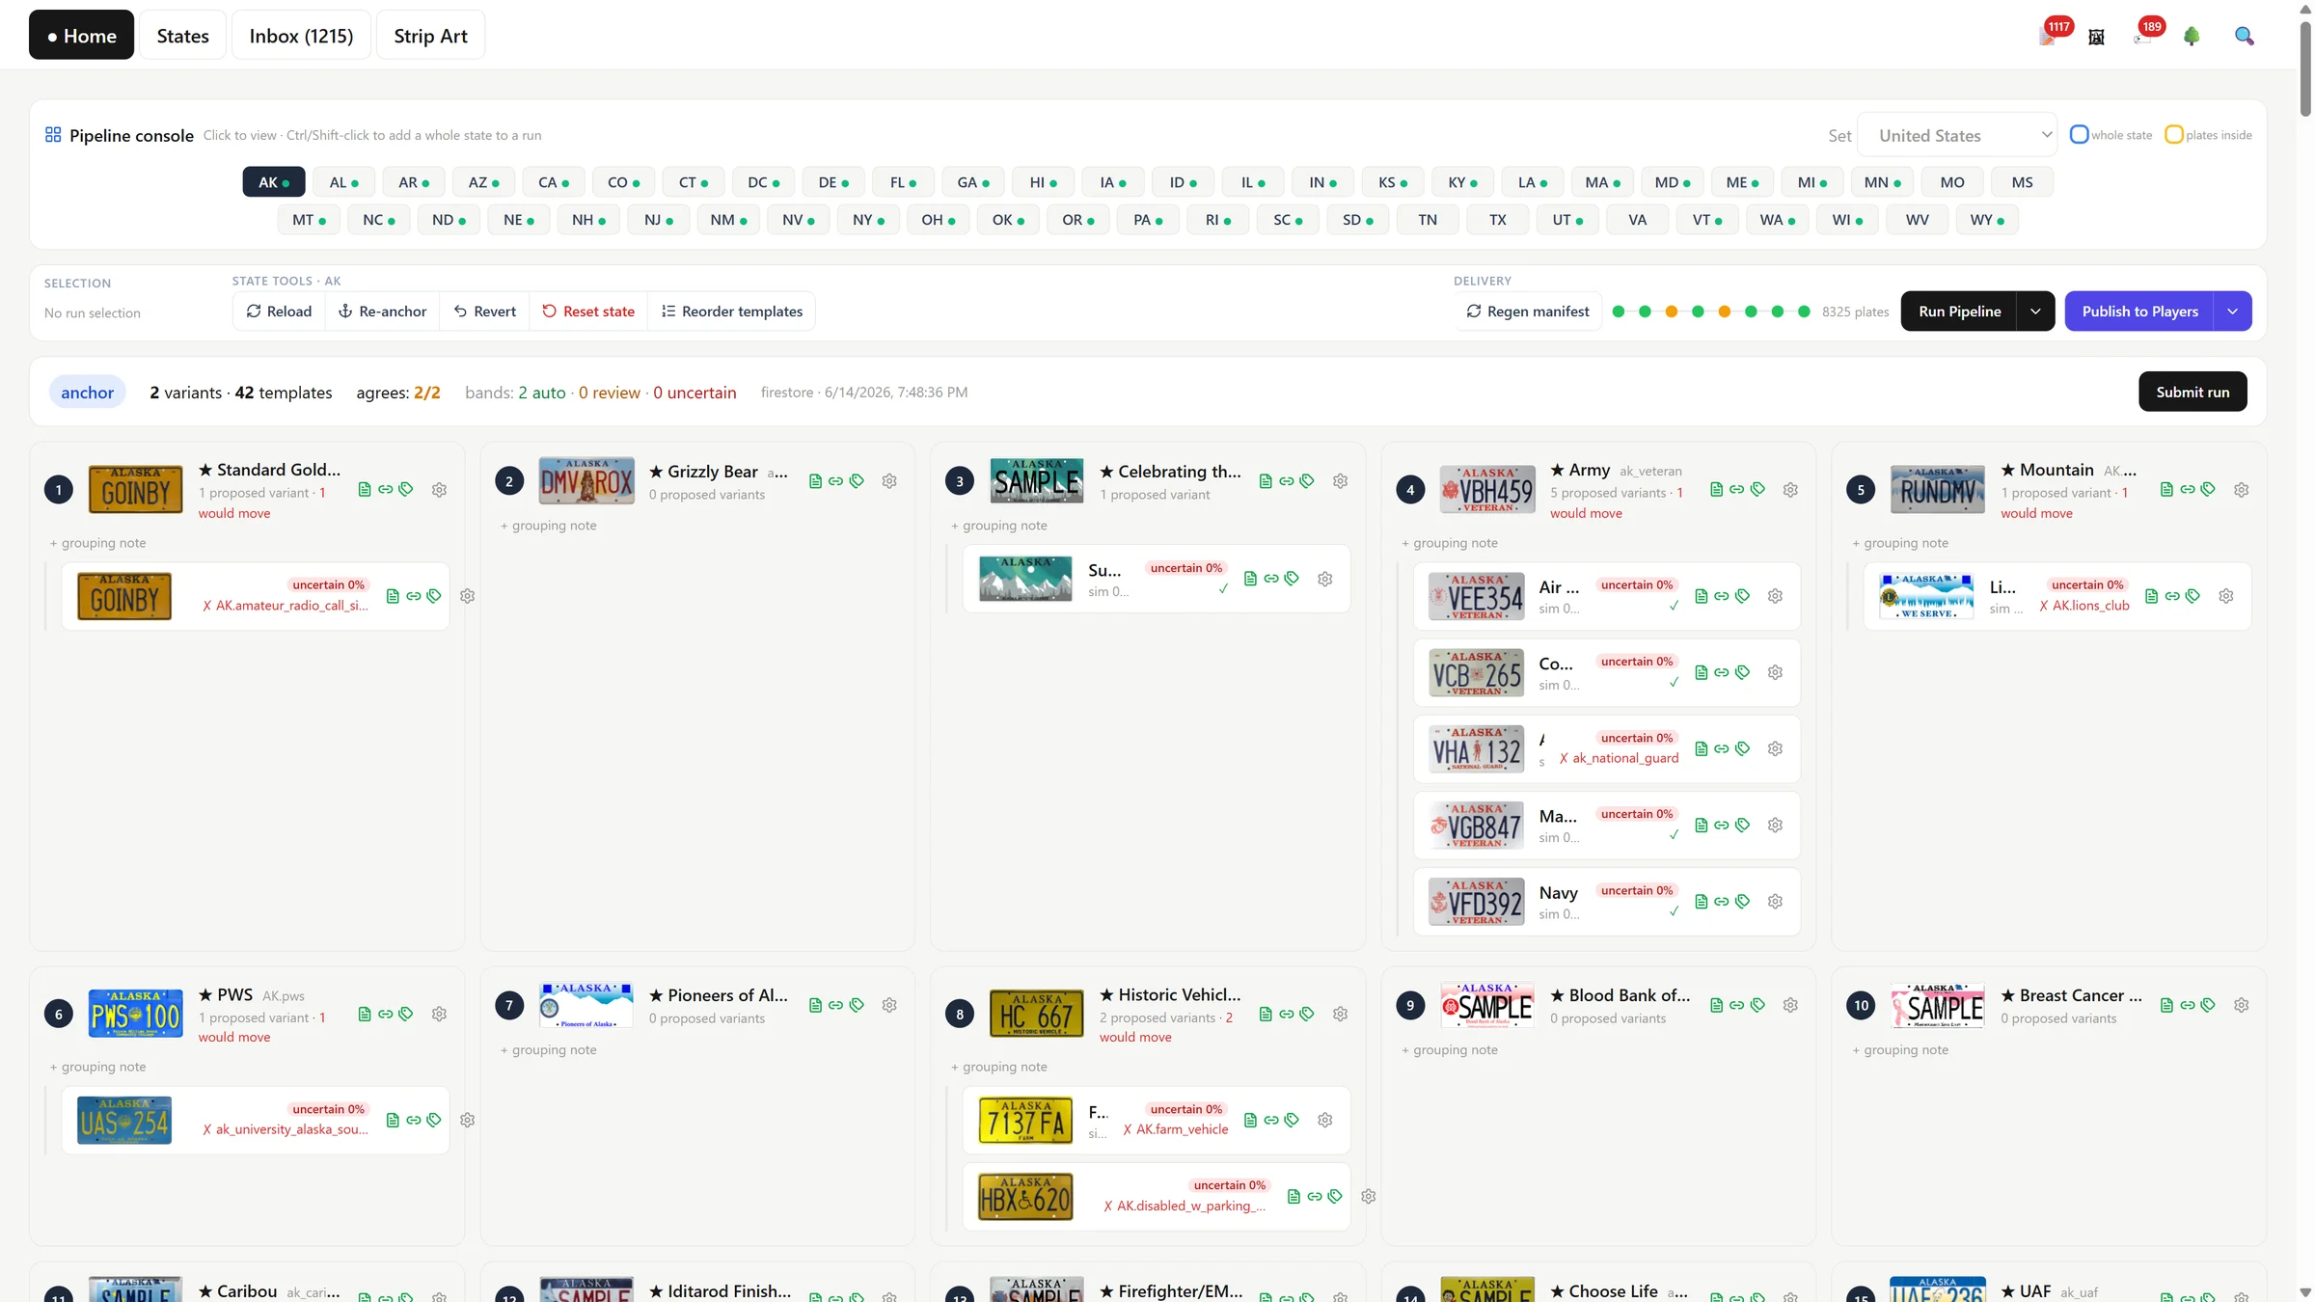Viewport: 2315px width, 1302px height.
Task: Click the document icon on AK.lions_club row
Action: click(x=2151, y=596)
